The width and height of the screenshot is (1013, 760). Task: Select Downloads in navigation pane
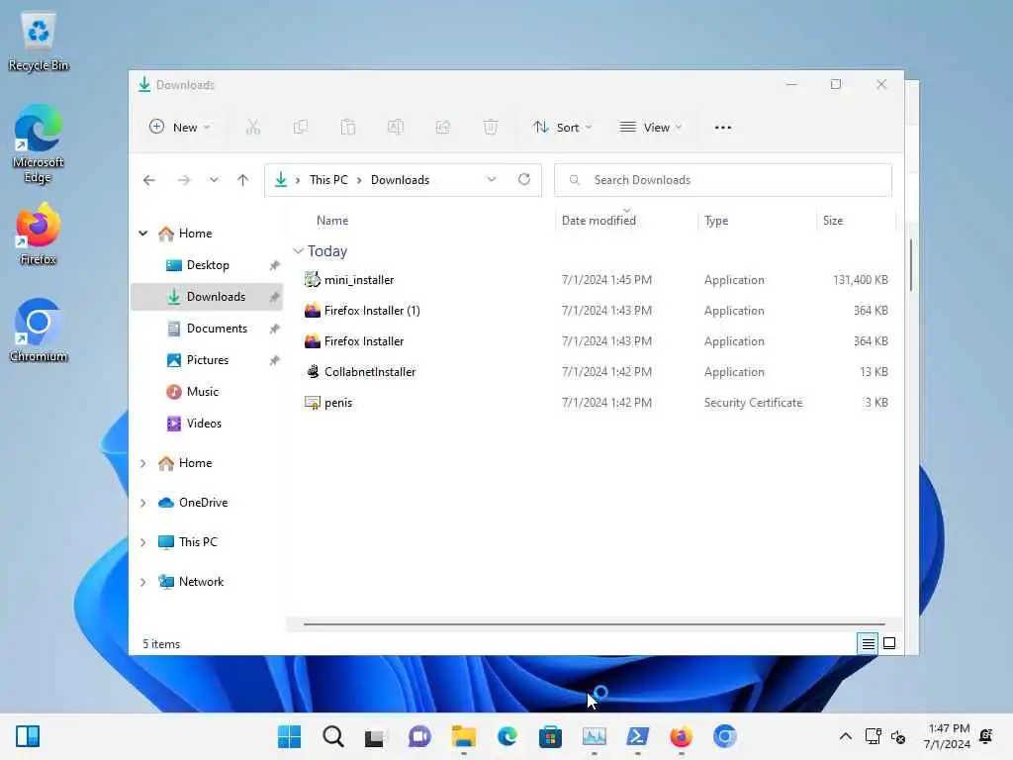[x=207, y=297]
